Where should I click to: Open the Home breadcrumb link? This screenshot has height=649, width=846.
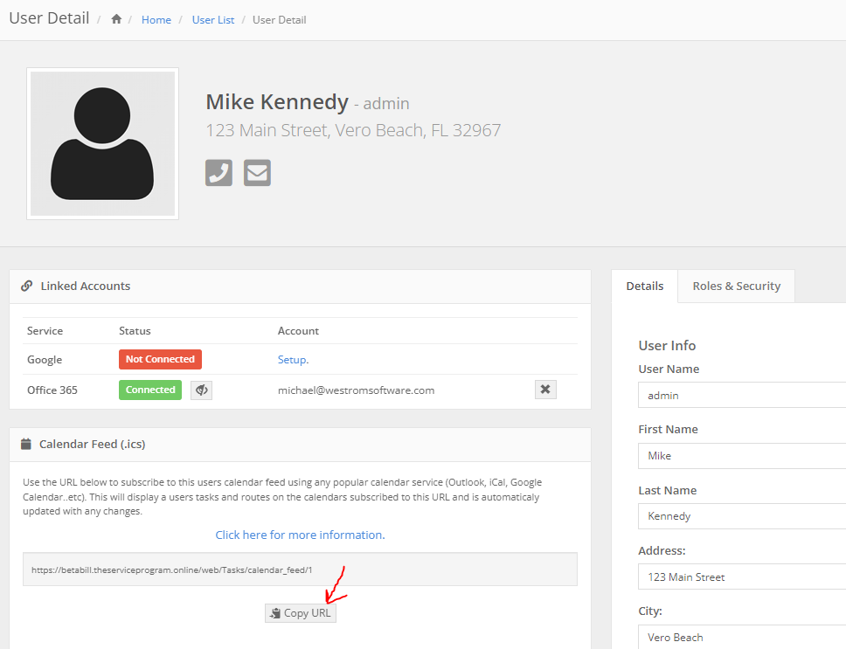[x=156, y=19]
